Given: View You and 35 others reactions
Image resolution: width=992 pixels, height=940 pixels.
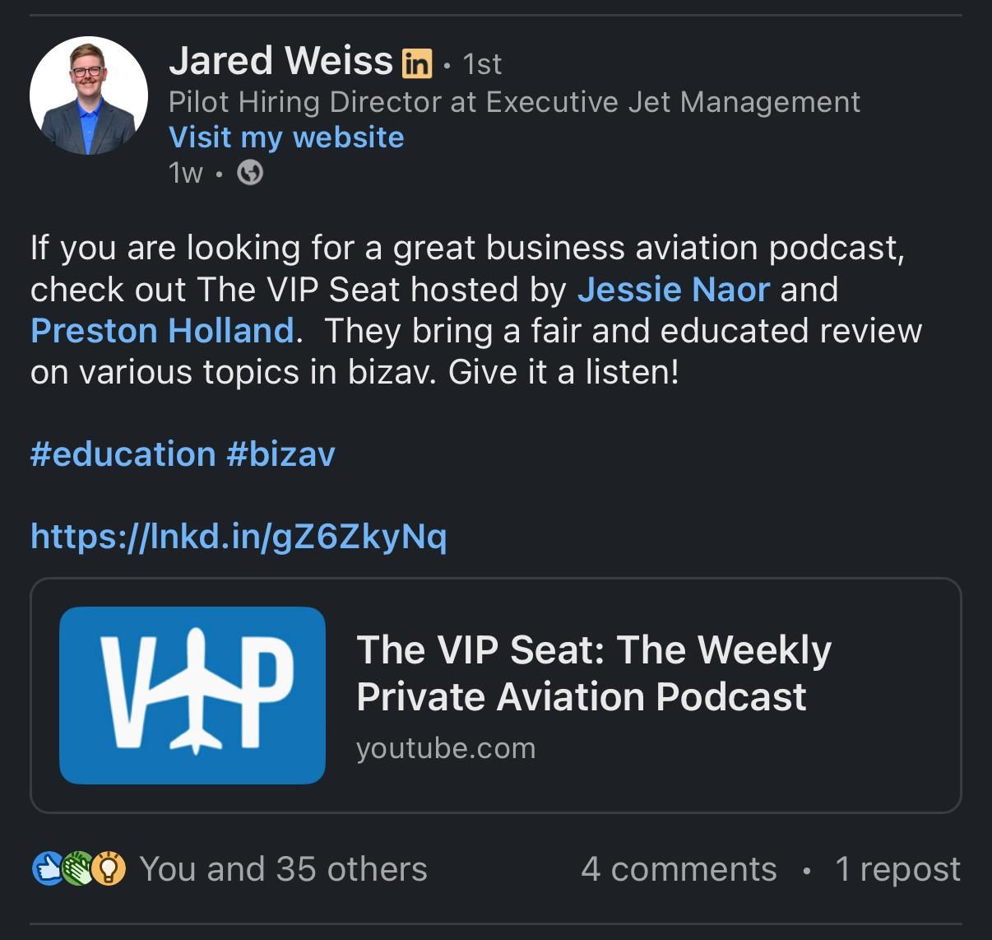Looking at the screenshot, I should [283, 869].
